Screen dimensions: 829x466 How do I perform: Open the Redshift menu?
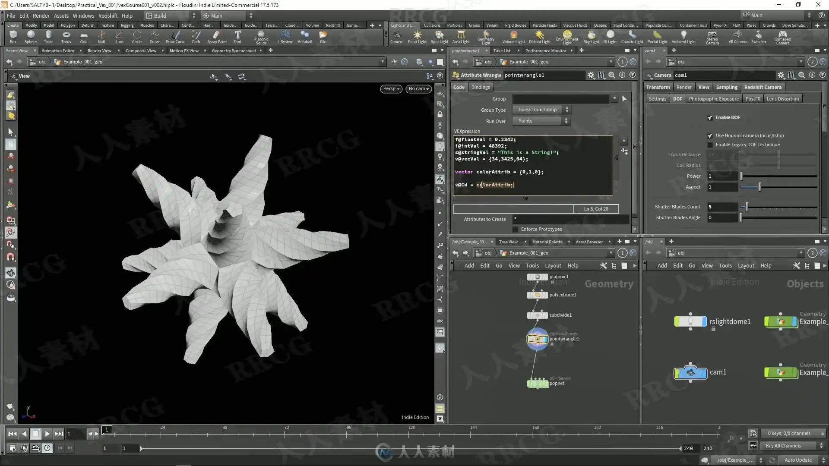[x=108, y=16]
